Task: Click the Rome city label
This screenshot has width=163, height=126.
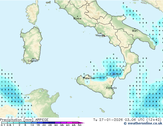Action: point(77,19)
